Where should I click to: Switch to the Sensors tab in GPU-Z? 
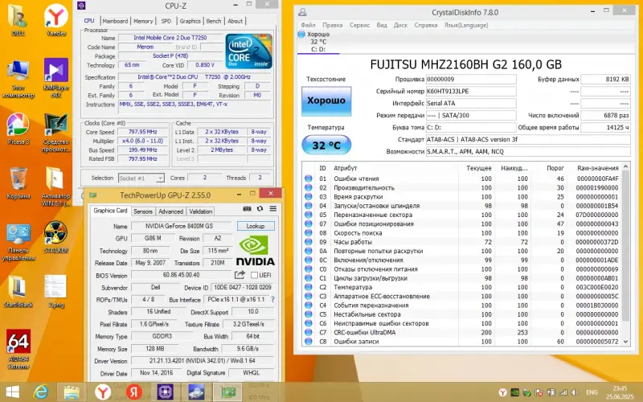[143, 211]
